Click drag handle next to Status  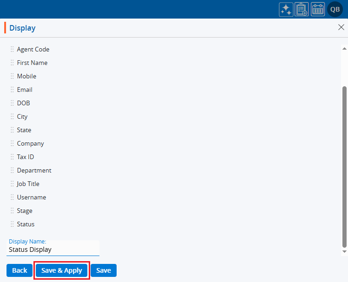click(x=13, y=224)
